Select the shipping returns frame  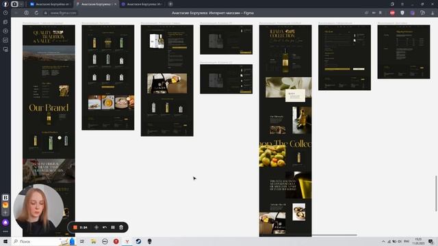click(404, 52)
